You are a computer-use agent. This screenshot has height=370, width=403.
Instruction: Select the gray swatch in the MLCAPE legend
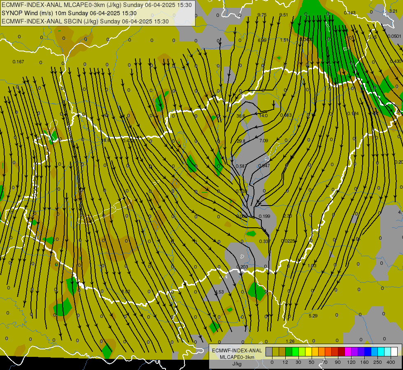coord(269,351)
